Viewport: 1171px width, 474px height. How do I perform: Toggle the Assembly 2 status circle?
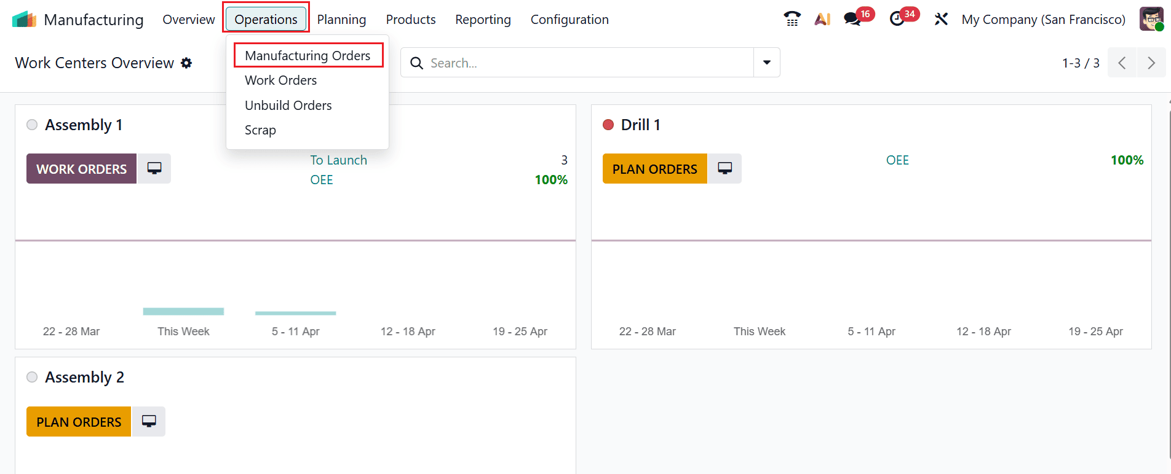point(32,377)
